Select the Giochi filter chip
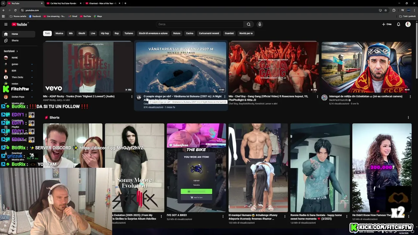The width and height of the screenshot is (418, 235). 82,33
